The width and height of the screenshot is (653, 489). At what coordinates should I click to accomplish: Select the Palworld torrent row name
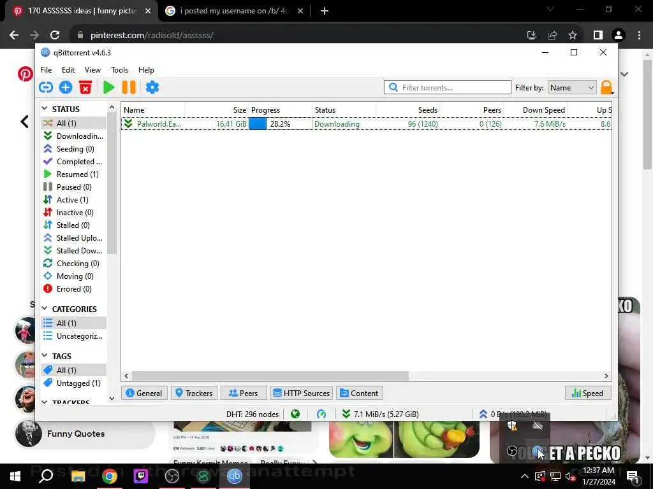pos(159,124)
